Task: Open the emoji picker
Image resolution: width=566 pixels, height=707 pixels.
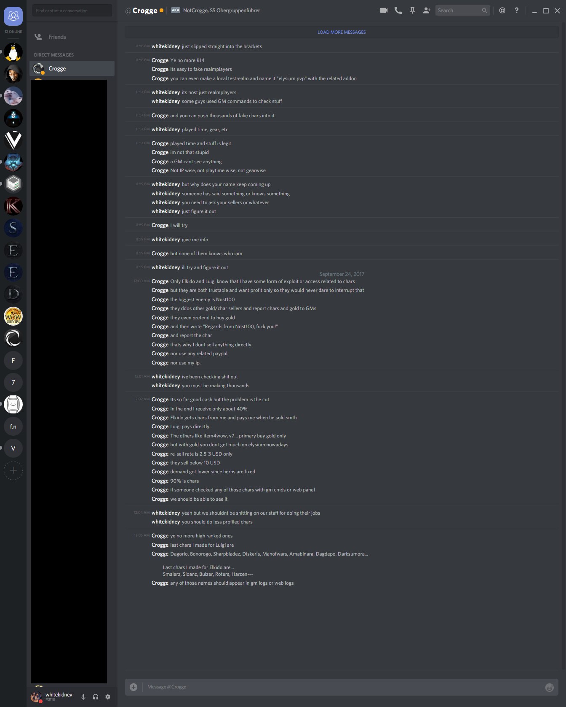Action: [x=549, y=687]
